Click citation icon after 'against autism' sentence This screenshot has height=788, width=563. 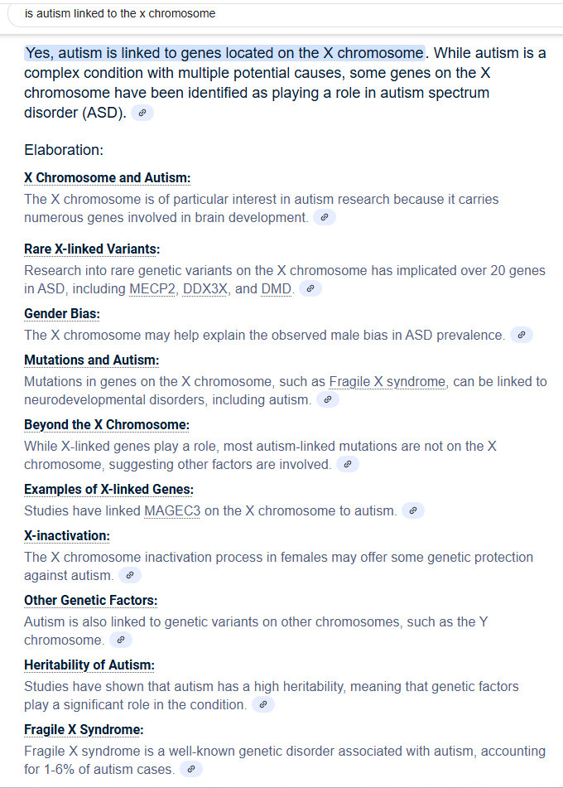point(130,575)
